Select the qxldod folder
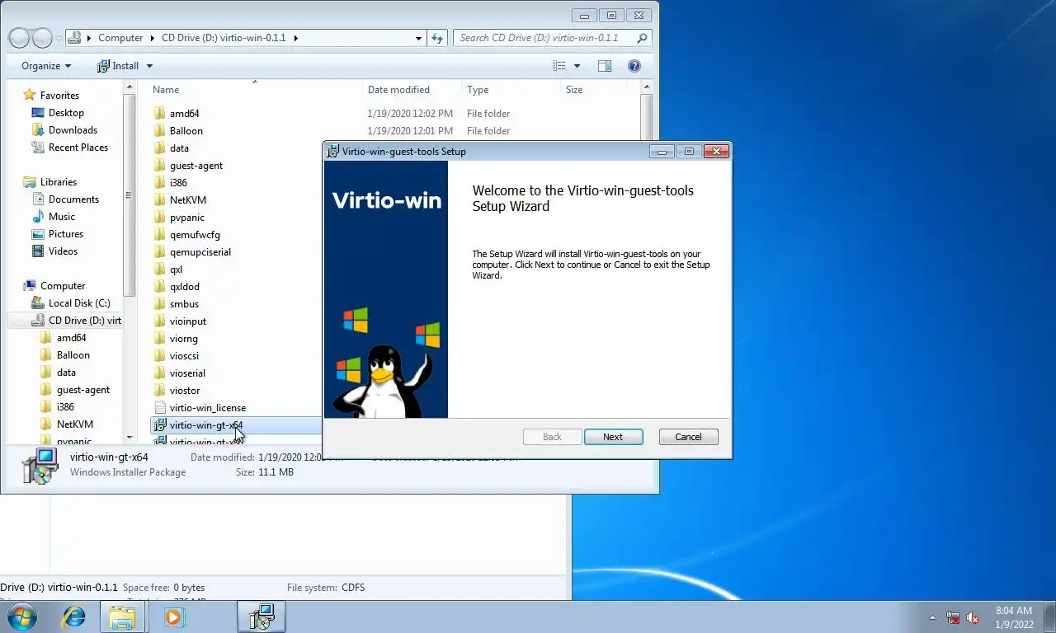The image size is (1056, 633). point(185,287)
